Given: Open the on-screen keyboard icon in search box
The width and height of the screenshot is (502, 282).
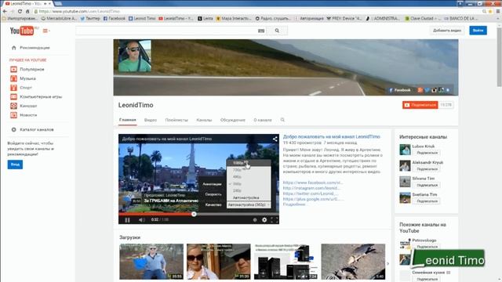Looking at the screenshot, I should coord(261,31).
